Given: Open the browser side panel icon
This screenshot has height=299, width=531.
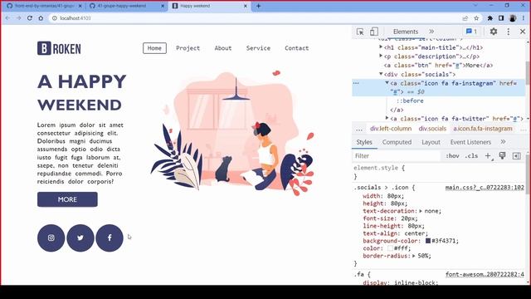Looking at the screenshot, I should point(501,18).
